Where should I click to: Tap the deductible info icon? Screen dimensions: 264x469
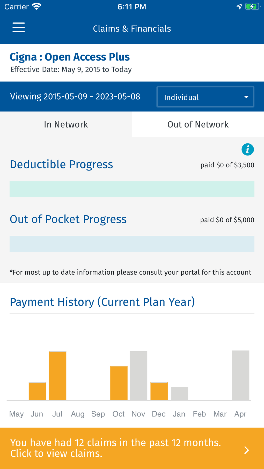[247, 150]
